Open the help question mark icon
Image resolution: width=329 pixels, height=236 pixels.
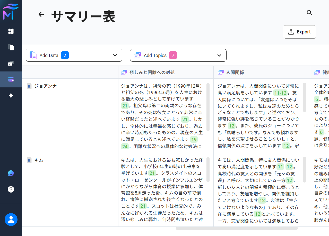pyautogui.click(x=11, y=189)
